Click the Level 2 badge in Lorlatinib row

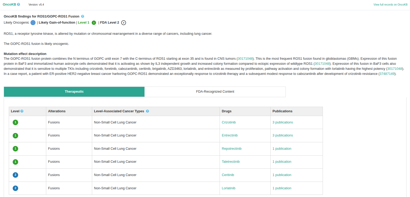15,188
